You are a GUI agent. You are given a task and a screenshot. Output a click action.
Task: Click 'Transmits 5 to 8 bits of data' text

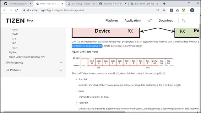pos(94,97)
